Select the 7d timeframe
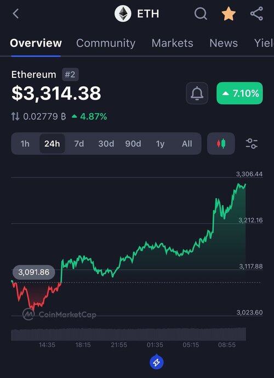 (79, 144)
